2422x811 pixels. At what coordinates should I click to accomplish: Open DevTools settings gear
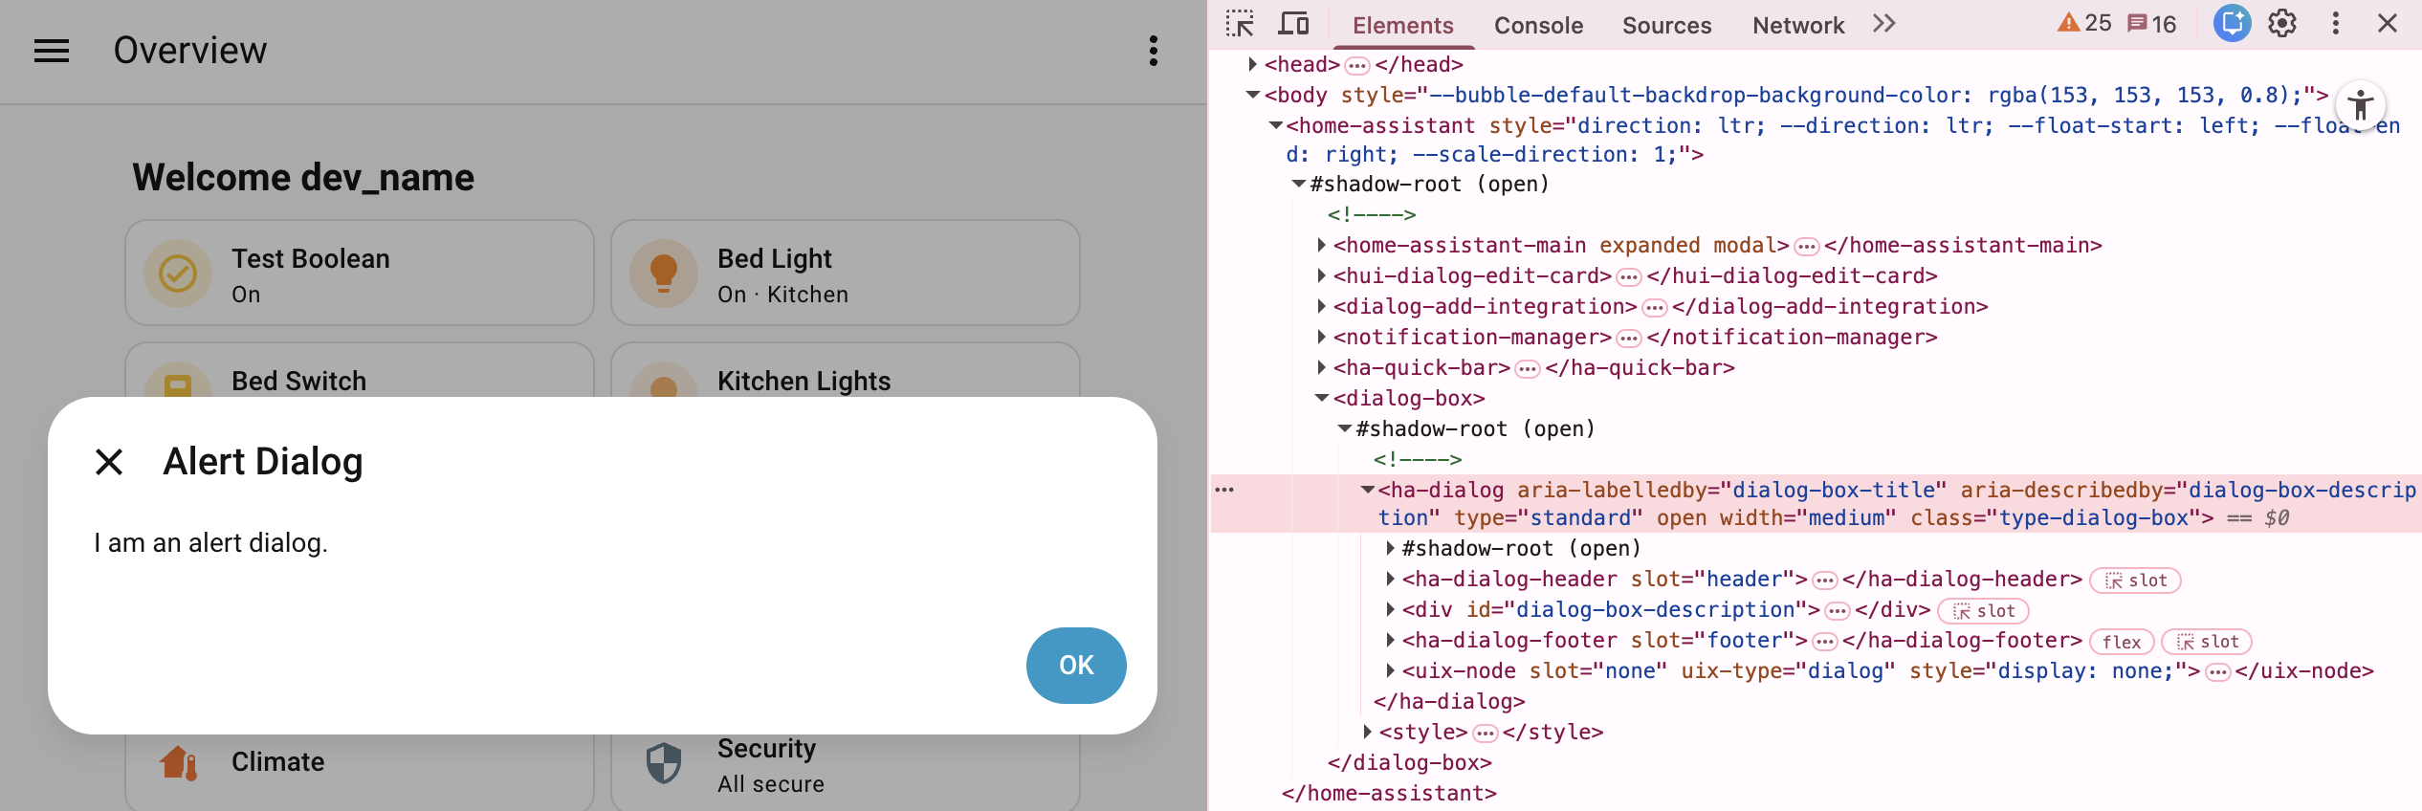pos(2282,24)
